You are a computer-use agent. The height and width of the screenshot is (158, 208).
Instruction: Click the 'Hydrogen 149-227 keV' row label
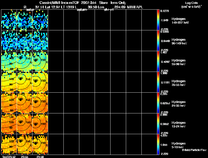pos(180,21)
